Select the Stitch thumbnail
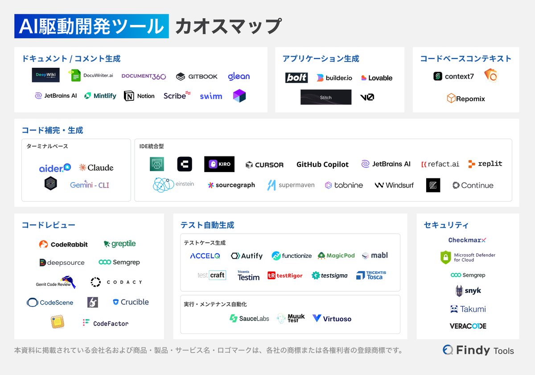This screenshot has height=375, width=535. [x=326, y=97]
